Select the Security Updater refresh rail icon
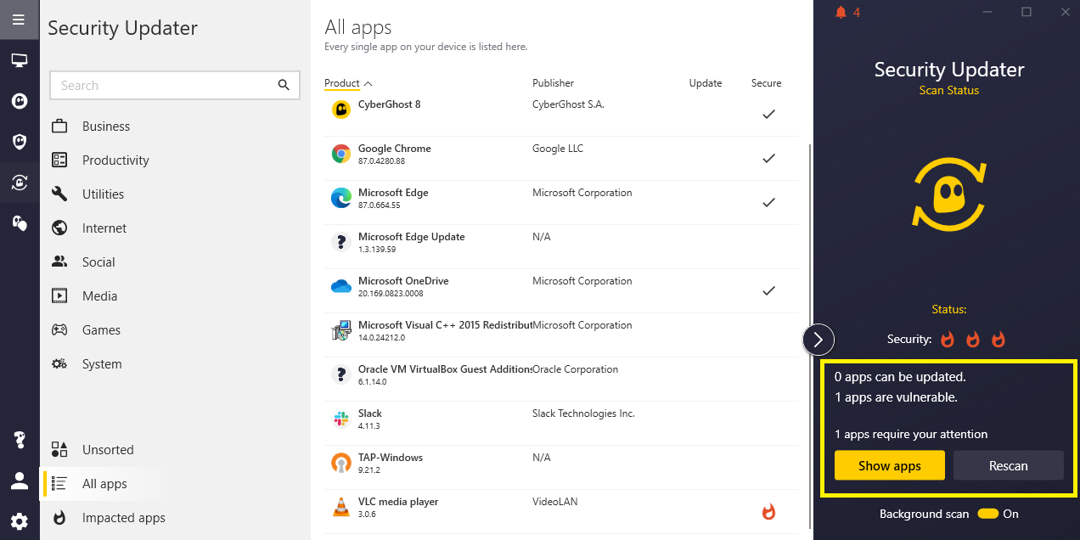1080x540 pixels. (19, 182)
